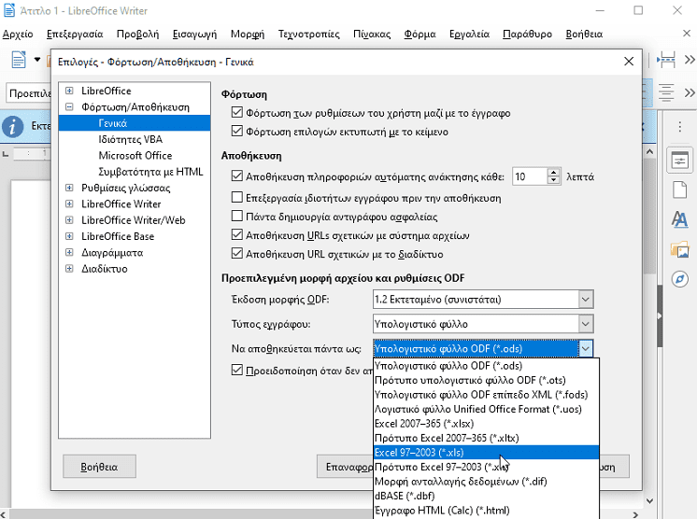Expand the LibreOffice tree node
This screenshot has height=519, width=697.
click(69, 91)
